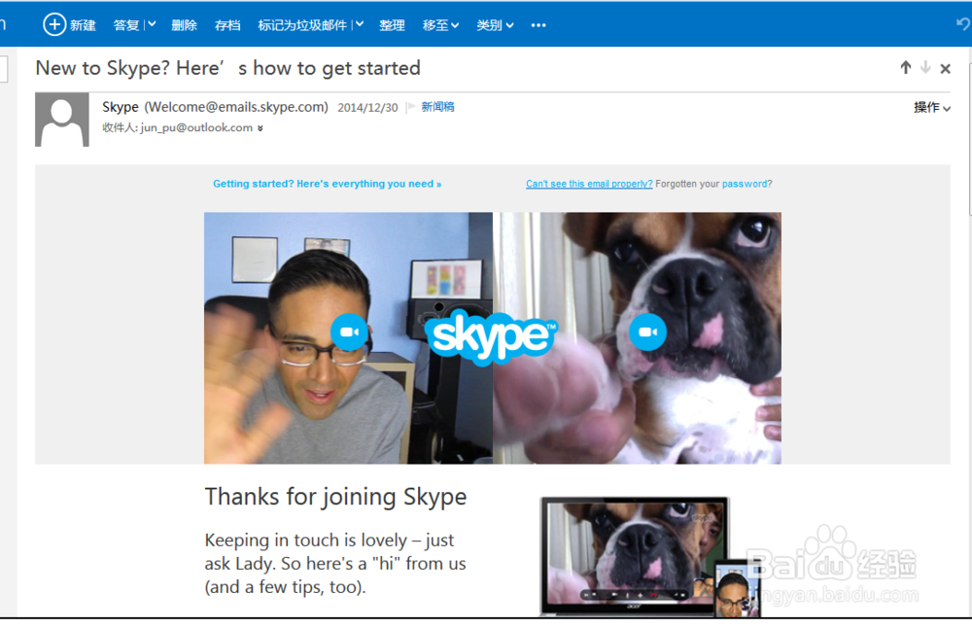Toggle the message flag icon

click(x=410, y=107)
